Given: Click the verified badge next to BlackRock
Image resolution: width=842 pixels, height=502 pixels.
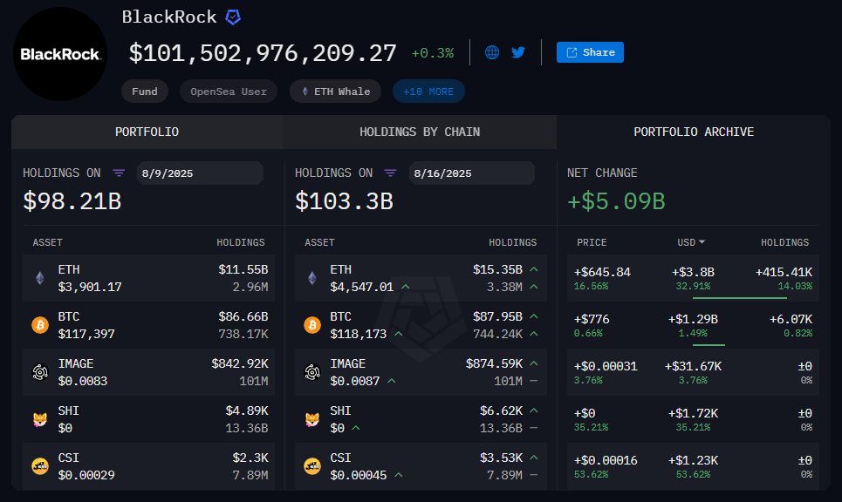Looking at the screenshot, I should [233, 17].
